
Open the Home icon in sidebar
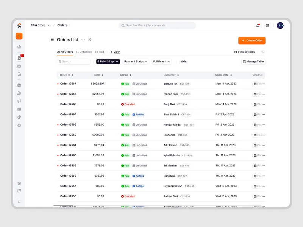click(x=19, y=47)
